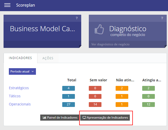Select the INDICADORES tab
This screenshot has width=168, height=130.
[20, 58]
